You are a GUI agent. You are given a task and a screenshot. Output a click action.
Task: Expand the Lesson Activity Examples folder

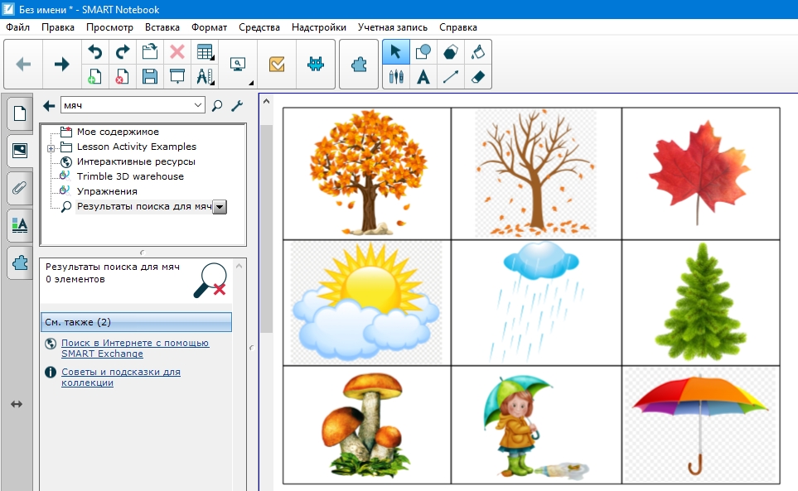[51, 147]
